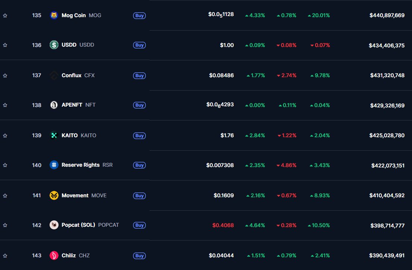Click the KAITO price $1.76

point(227,135)
